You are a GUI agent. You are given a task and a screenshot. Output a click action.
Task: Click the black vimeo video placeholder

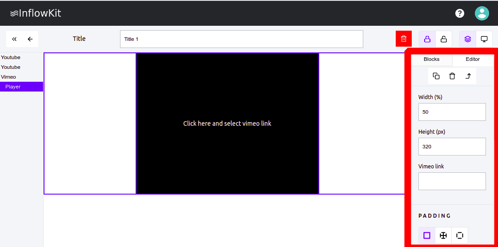[227, 123]
